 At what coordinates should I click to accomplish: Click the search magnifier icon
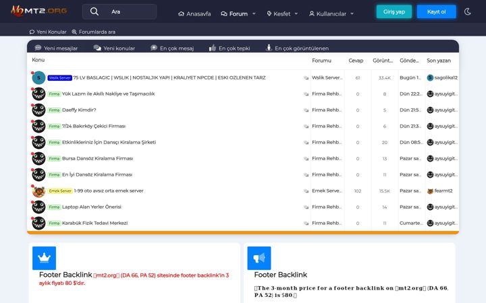point(94,11)
